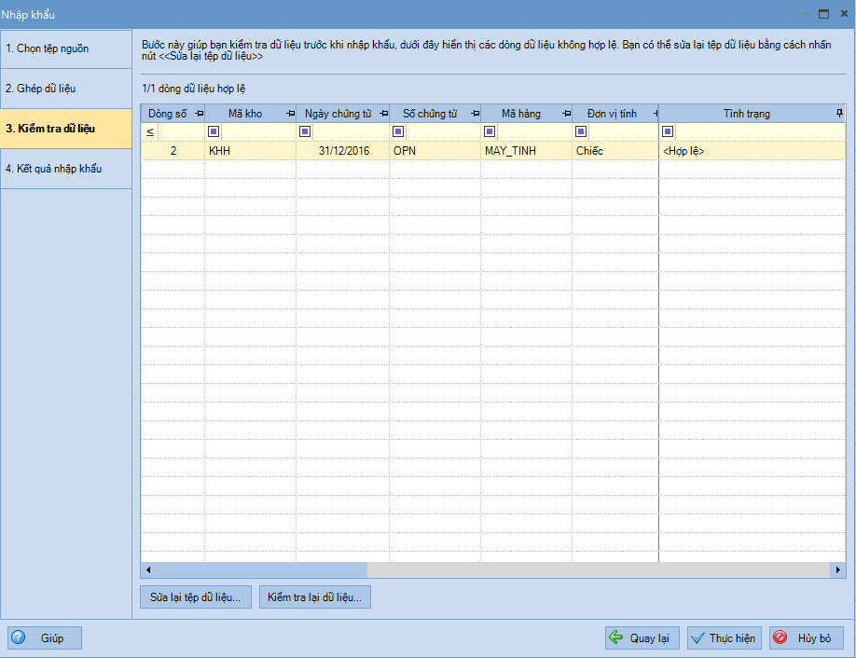Click the Số chứng từ filter input field

pyautogui.click(x=442, y=132)
